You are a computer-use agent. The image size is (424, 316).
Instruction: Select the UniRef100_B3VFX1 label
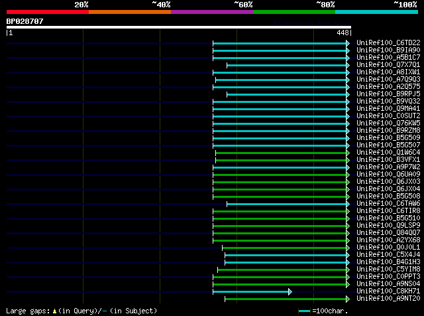388,160
